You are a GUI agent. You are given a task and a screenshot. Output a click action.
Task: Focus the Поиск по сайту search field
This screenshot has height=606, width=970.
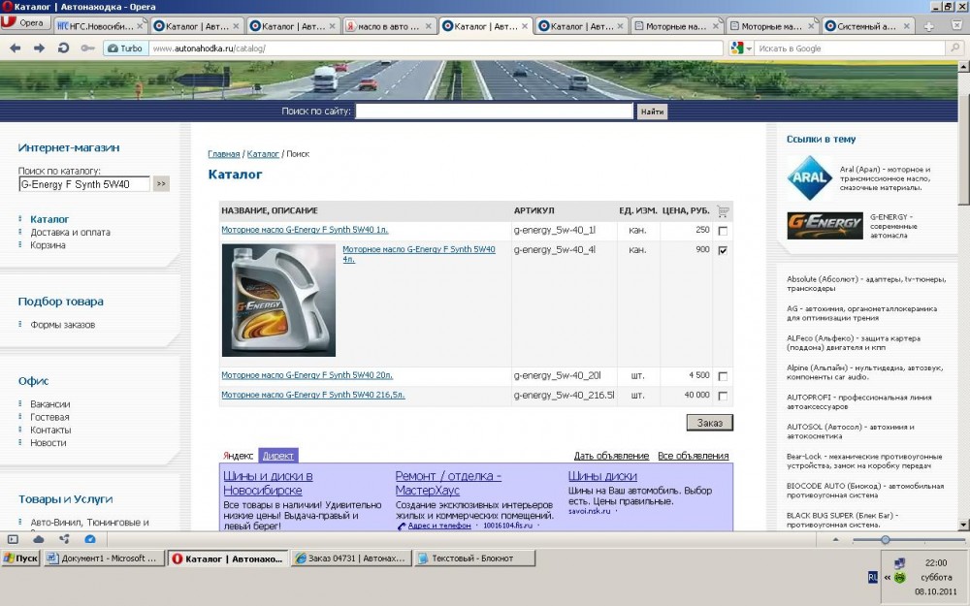click(x=495, y=112)
